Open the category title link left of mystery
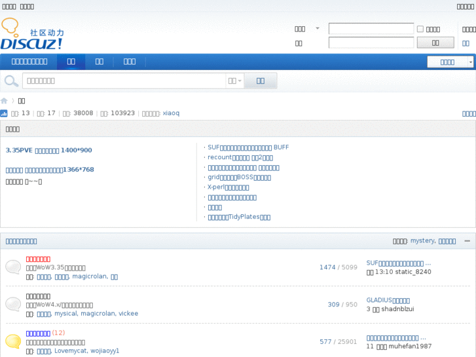Image resolution: width=476 pixels, height=357 pixels. click(x=21, y=241)
